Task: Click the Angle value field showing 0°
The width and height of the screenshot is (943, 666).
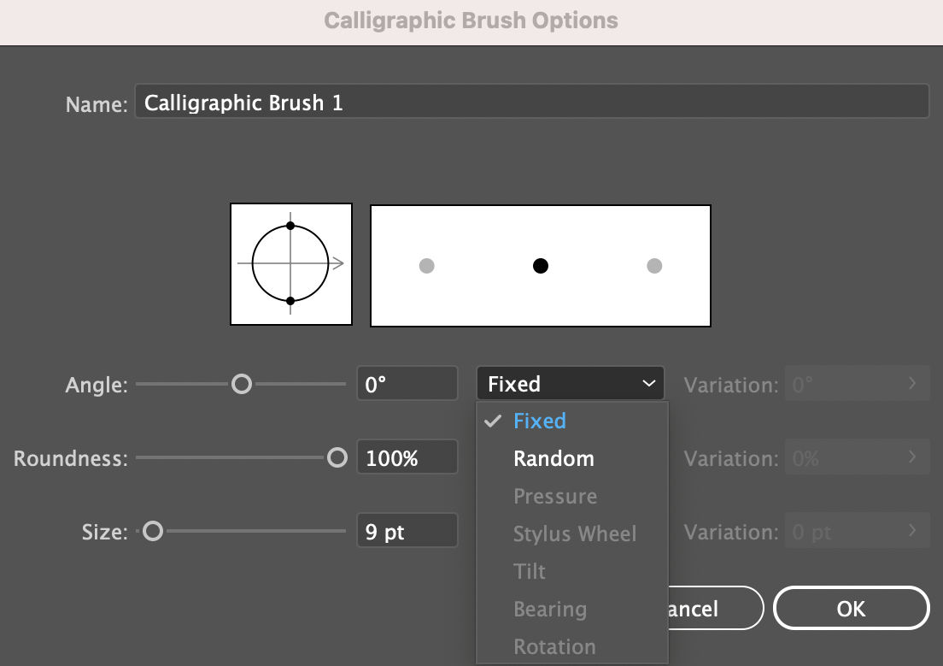Action: 407,383
